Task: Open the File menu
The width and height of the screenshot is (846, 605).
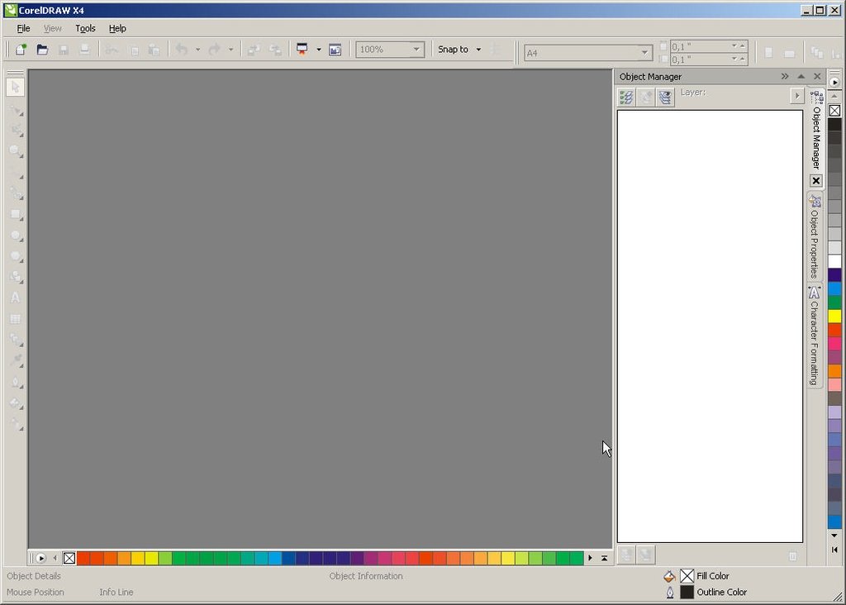Action: [23, 28]
